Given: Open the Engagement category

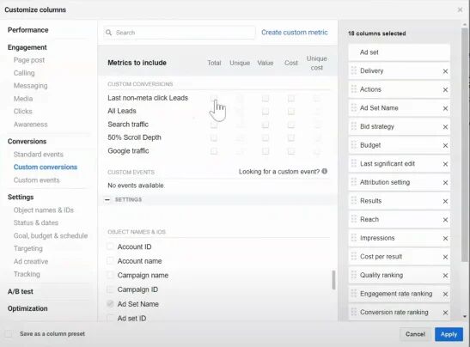Looking at the screenshot, I should point(27,47).
